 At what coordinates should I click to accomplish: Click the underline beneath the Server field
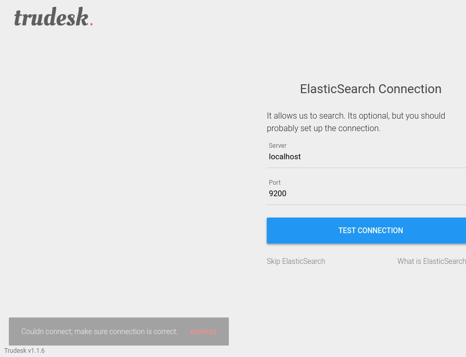364,168
